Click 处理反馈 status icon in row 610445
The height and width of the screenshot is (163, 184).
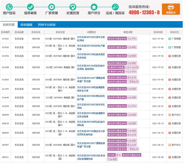point(170,98)
